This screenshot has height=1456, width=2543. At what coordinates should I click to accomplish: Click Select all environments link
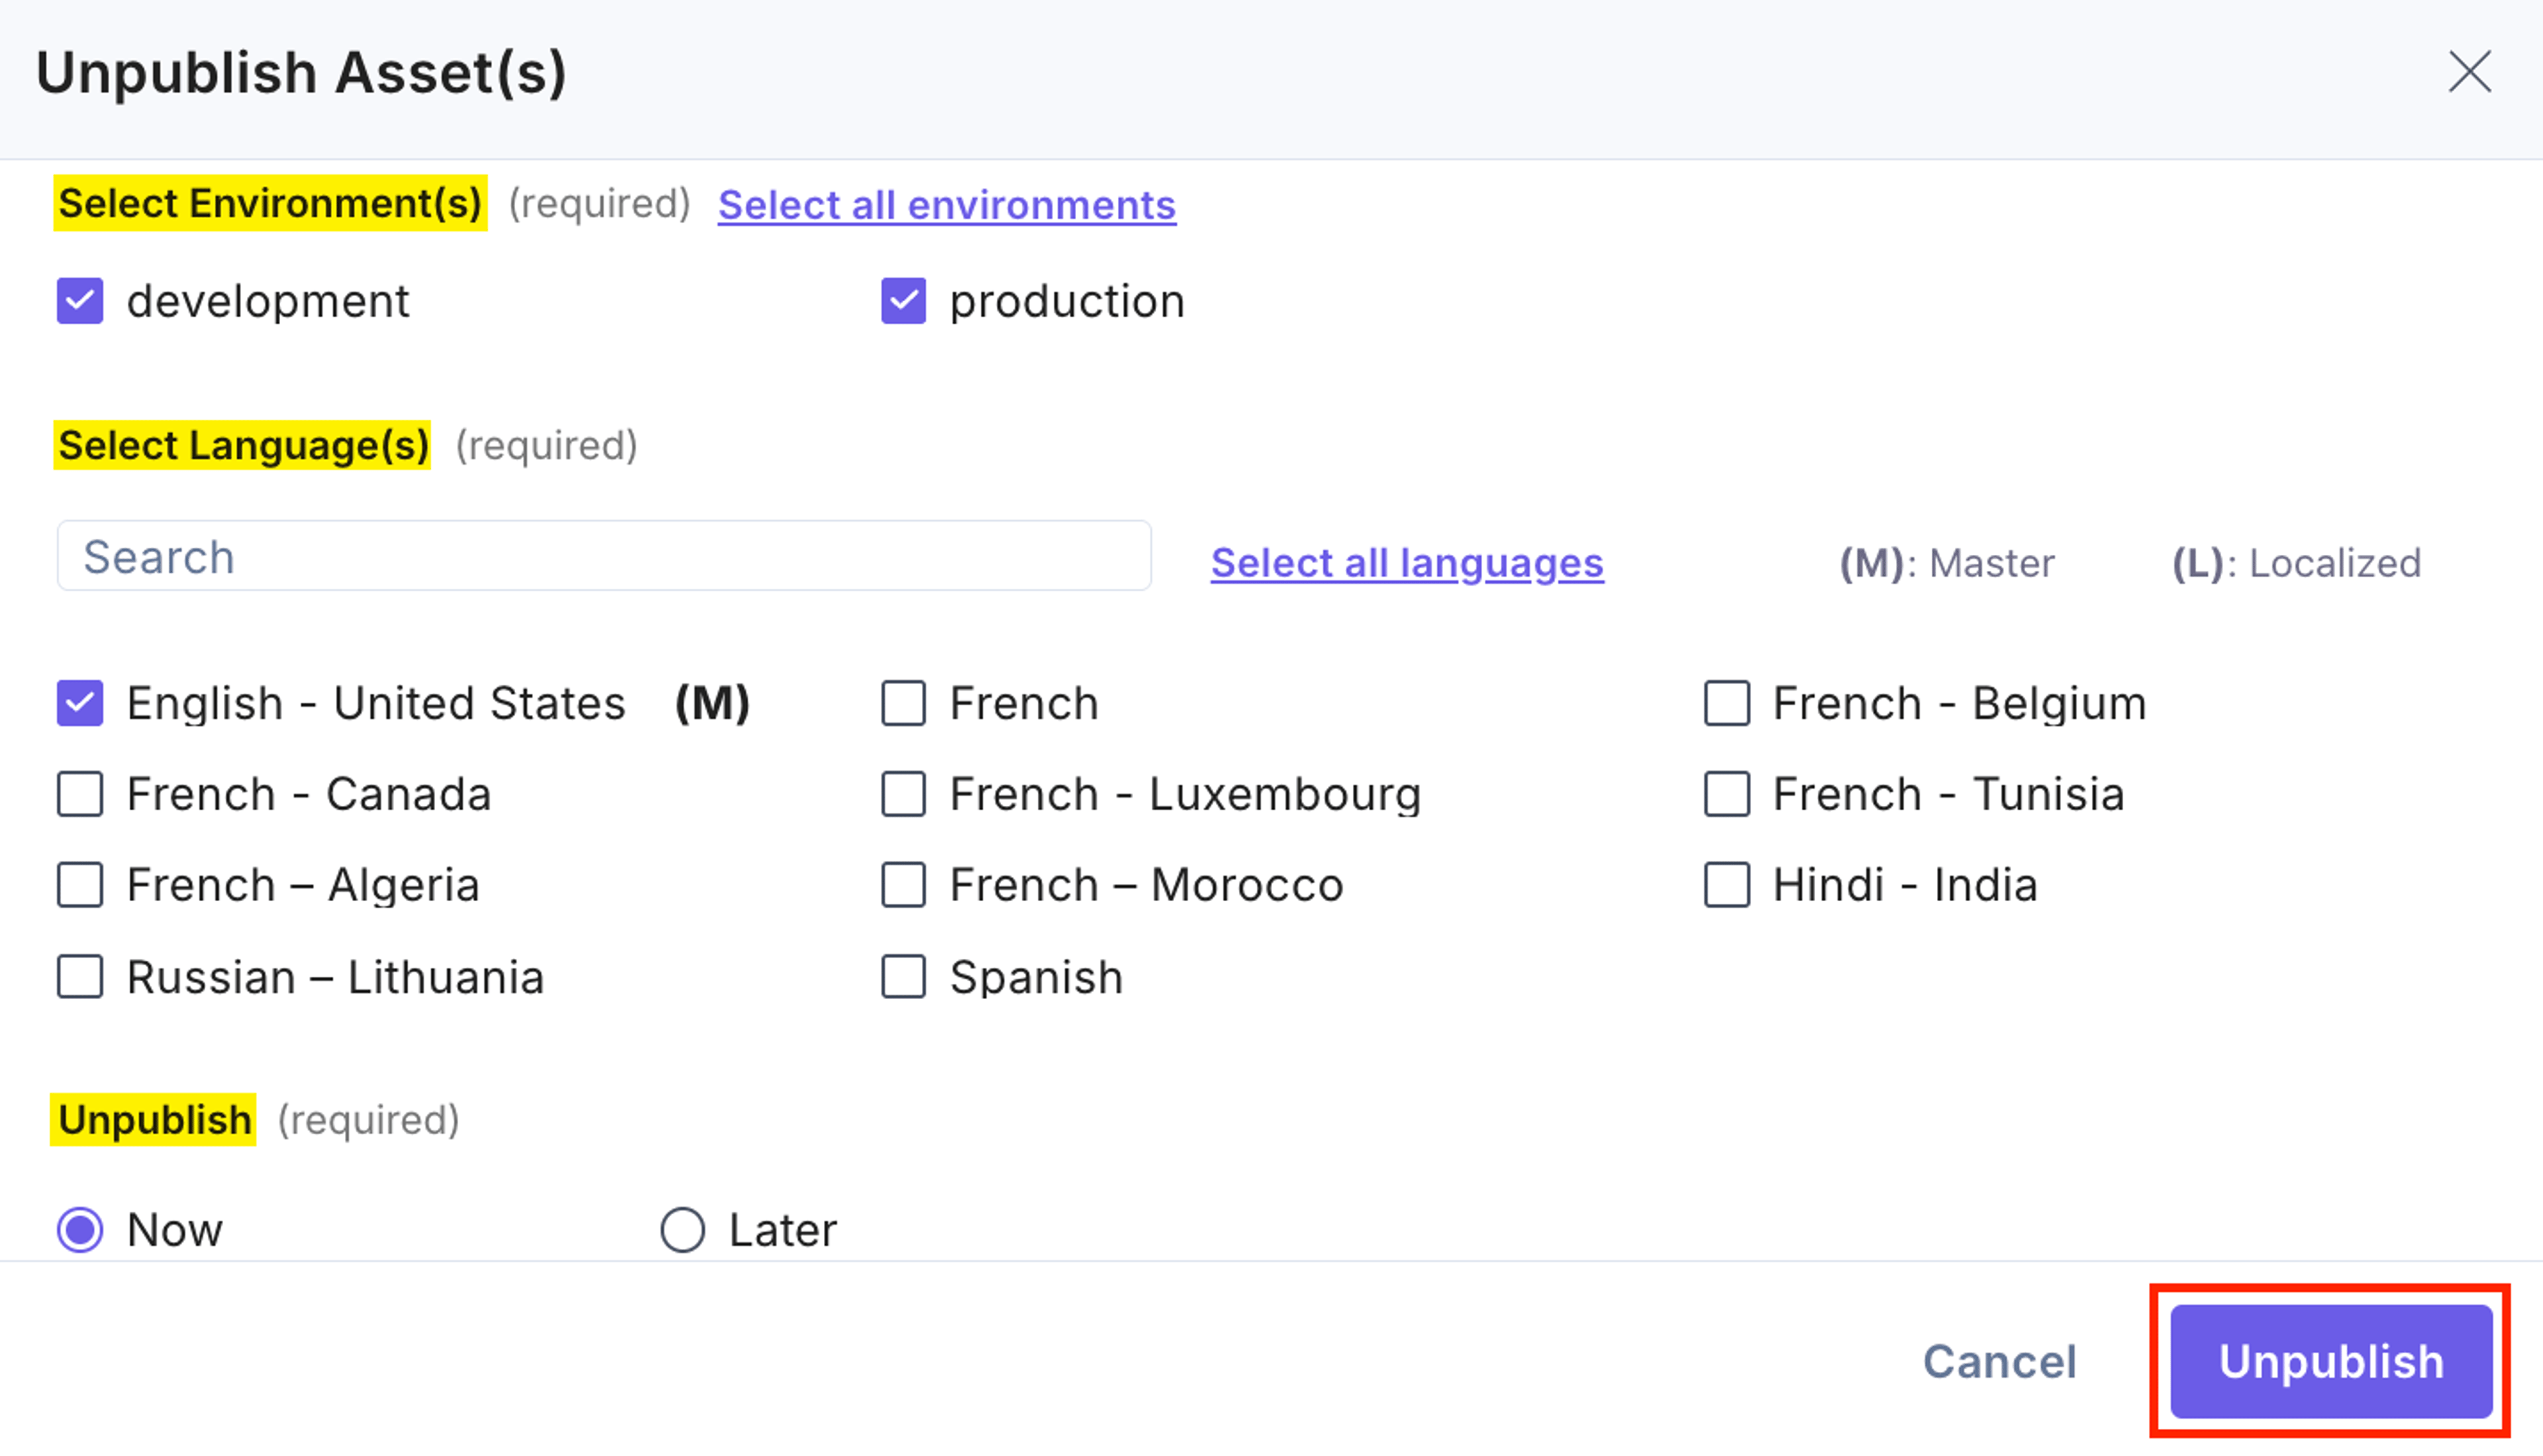[947, 205]
